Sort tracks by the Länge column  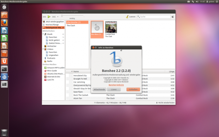172,72
